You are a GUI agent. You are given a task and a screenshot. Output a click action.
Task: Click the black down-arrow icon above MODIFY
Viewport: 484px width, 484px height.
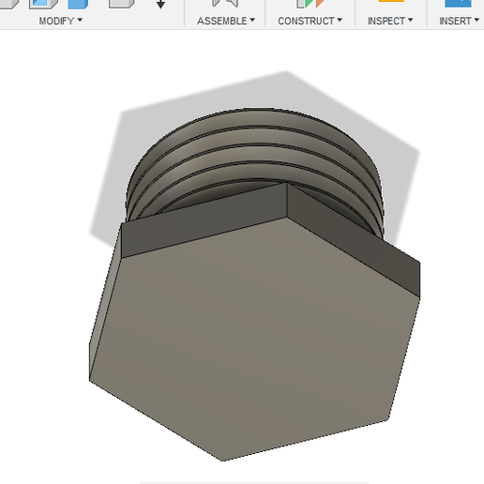pyautogui.click(x=160, y=5)
